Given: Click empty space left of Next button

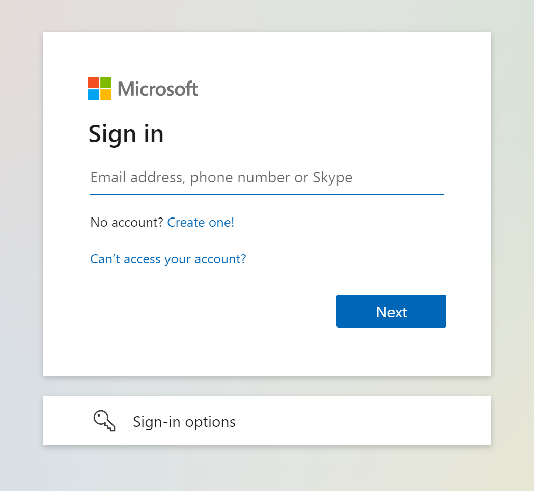Looking at the screenshot, I should coord(204,311).
